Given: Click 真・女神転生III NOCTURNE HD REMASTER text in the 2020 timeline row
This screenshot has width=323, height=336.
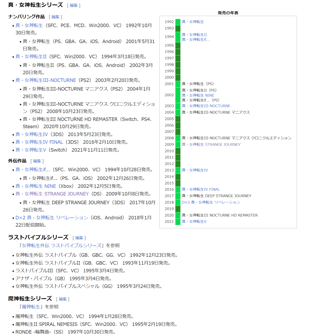Looking at the screenshot, I should tap(220, 215).
